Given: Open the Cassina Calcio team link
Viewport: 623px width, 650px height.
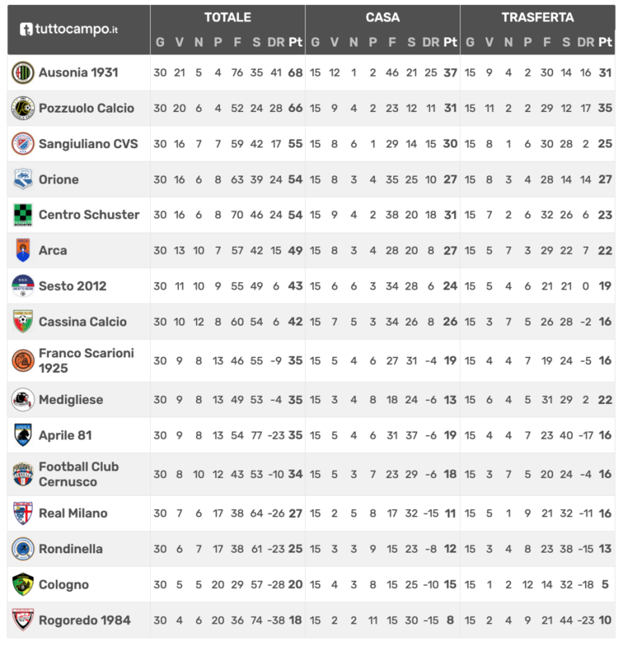Looking at the screenshot, I should [82, 322].
